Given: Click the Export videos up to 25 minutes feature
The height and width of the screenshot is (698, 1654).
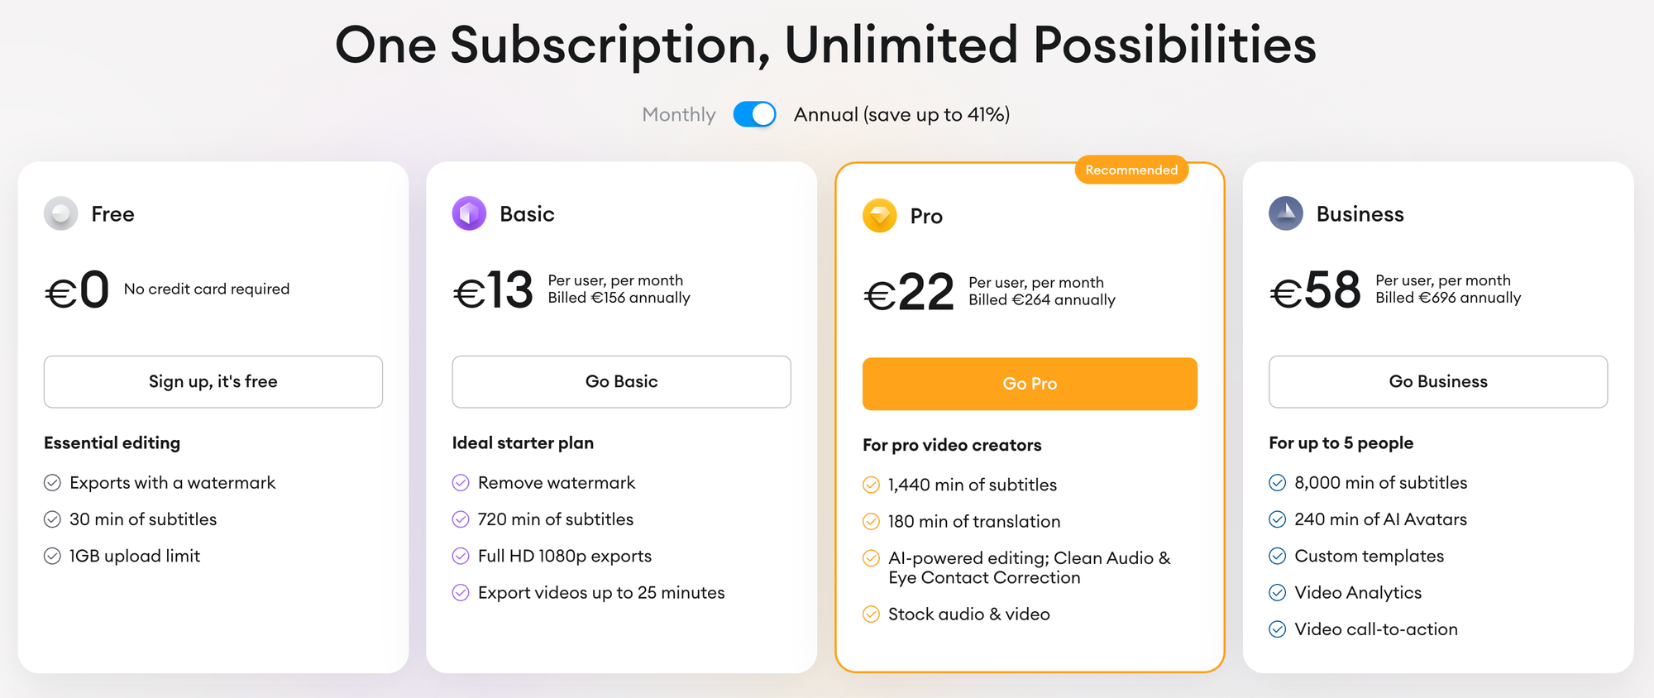Looking at the screenshot, I should 601,593.
